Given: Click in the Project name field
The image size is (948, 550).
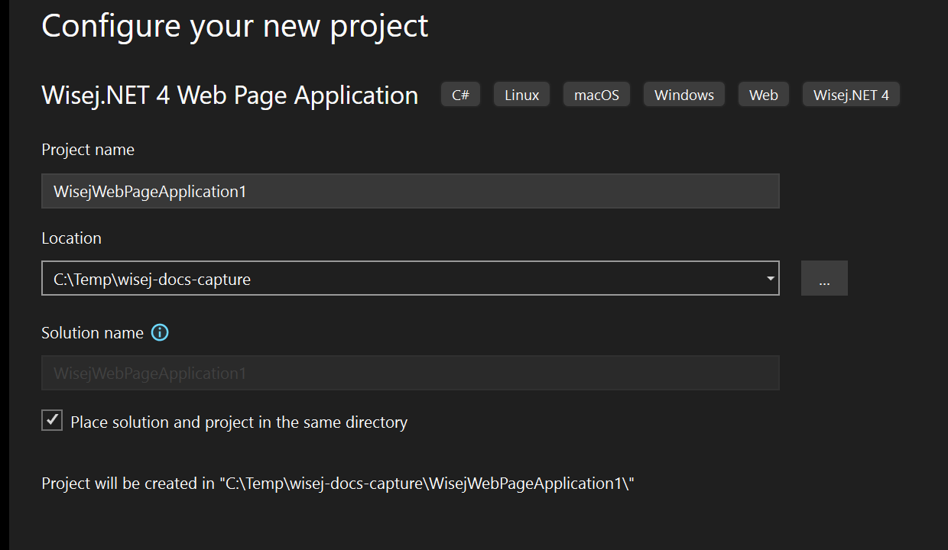Looking at the screenshot, I should coord(411,191).
